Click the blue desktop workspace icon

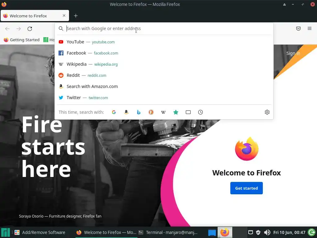pyautogui.click(x=212, y=232)
